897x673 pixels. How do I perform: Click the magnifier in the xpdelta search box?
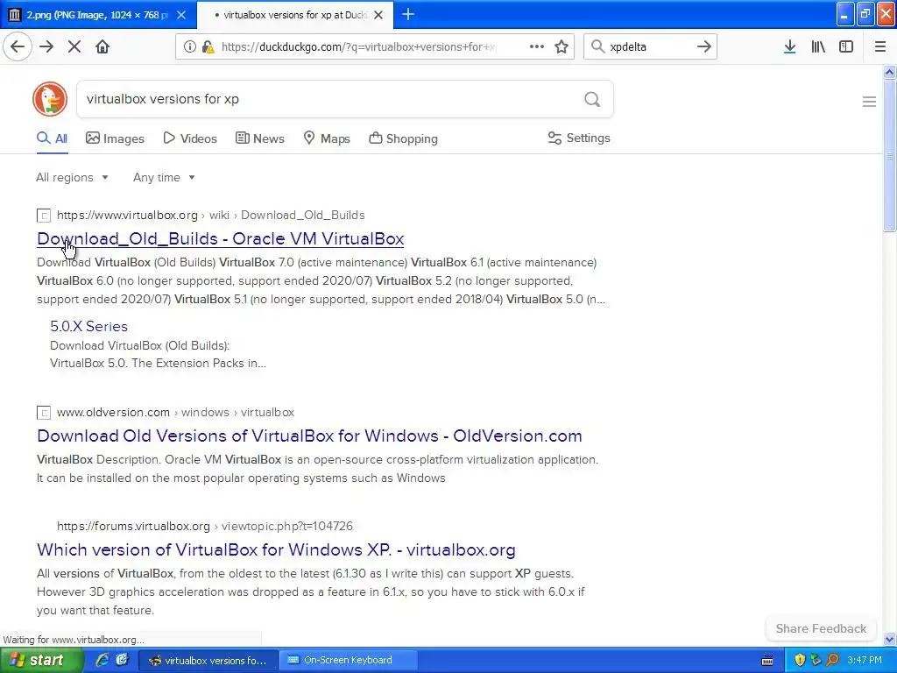pyautogui.click(x=597, y=46)
